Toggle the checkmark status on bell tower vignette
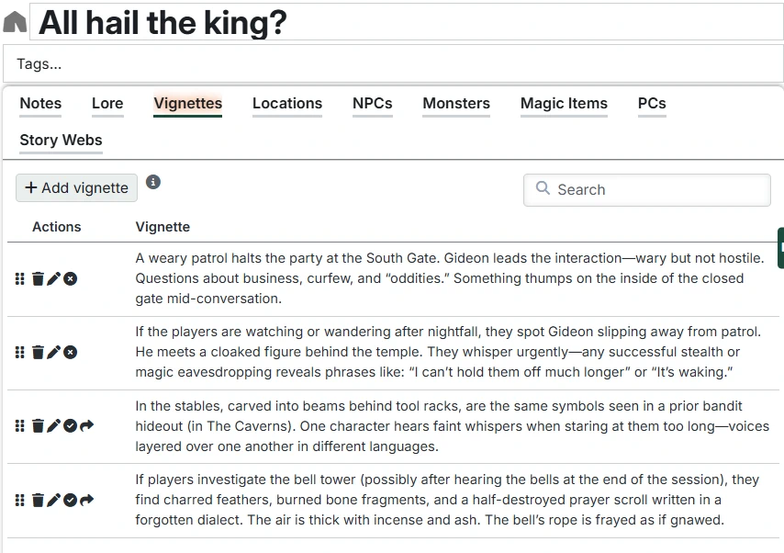Viewport: 784px width, 553px height. click(70, 500)
